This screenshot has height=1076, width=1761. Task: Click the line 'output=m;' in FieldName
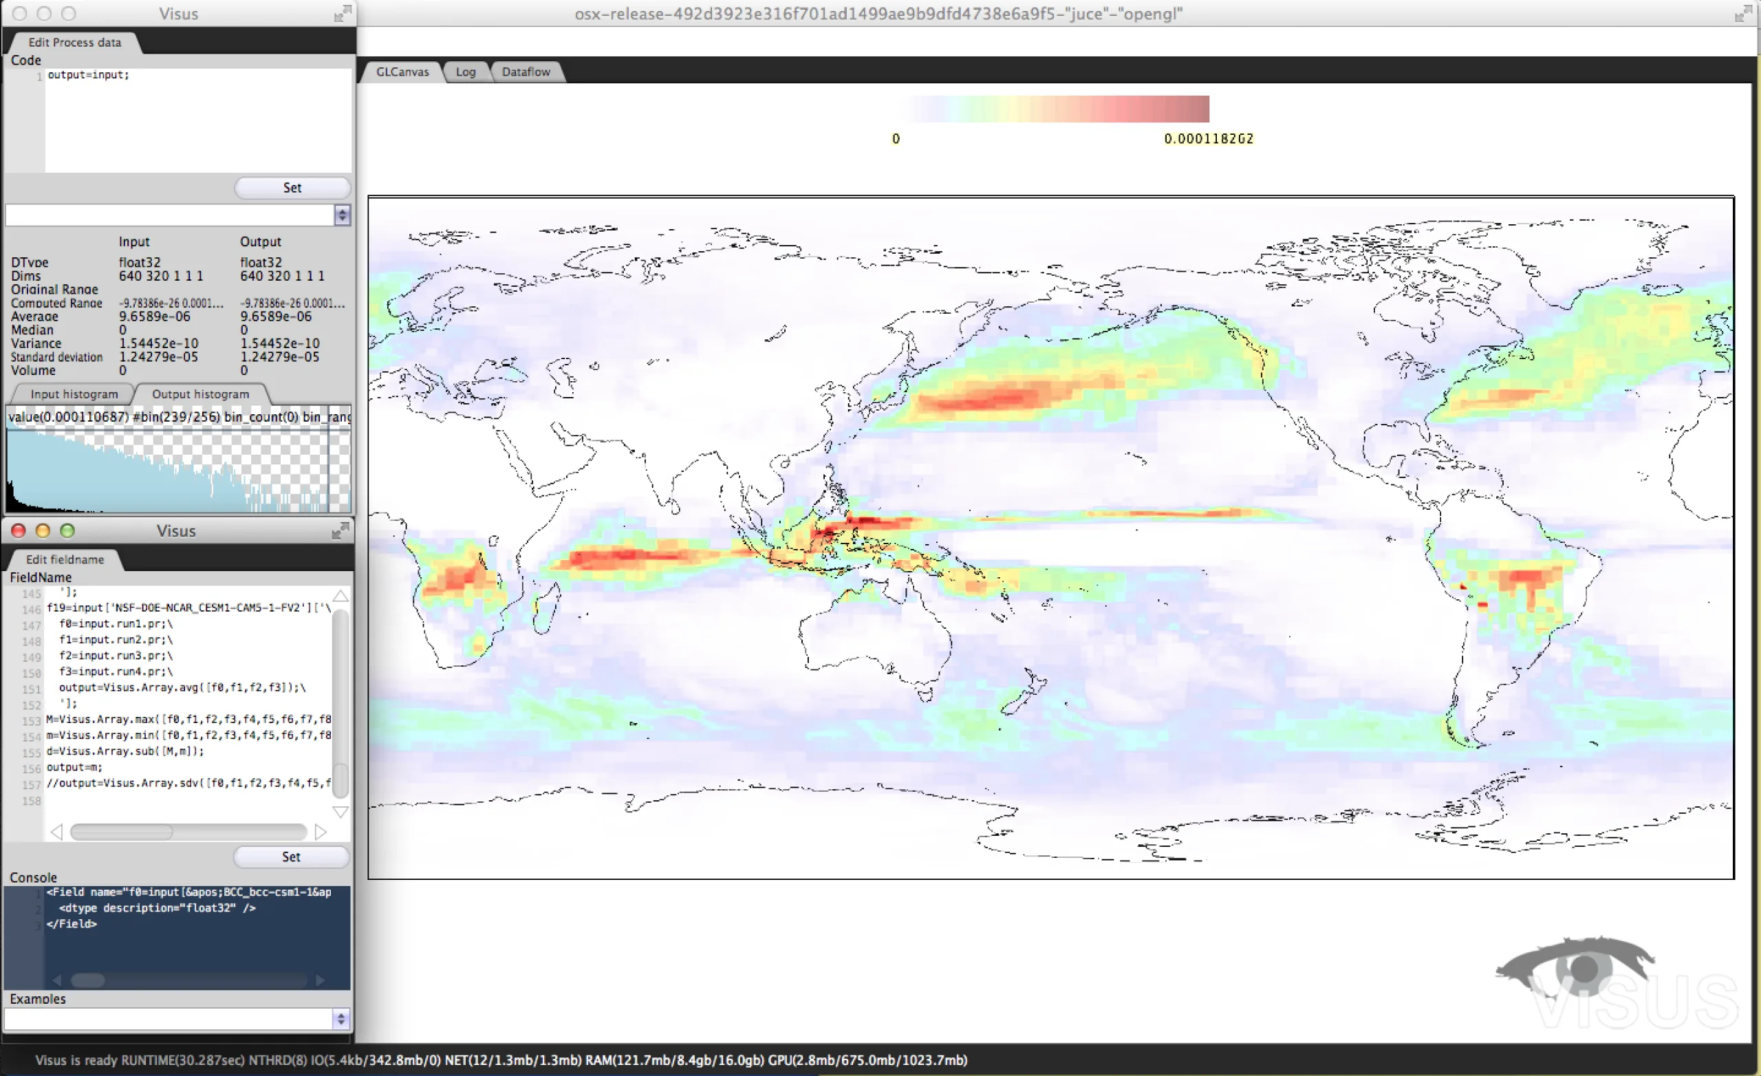tap(74, 767)
